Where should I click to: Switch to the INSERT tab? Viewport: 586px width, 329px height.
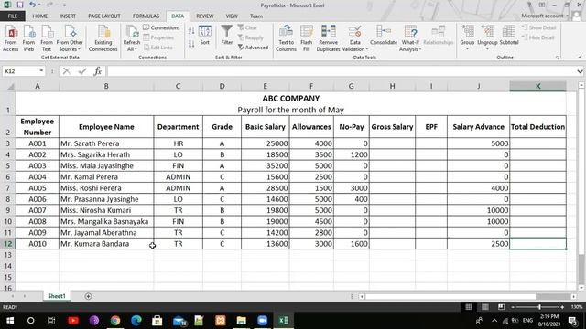68,16
